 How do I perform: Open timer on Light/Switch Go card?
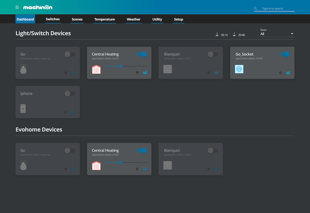coord(66,73)
